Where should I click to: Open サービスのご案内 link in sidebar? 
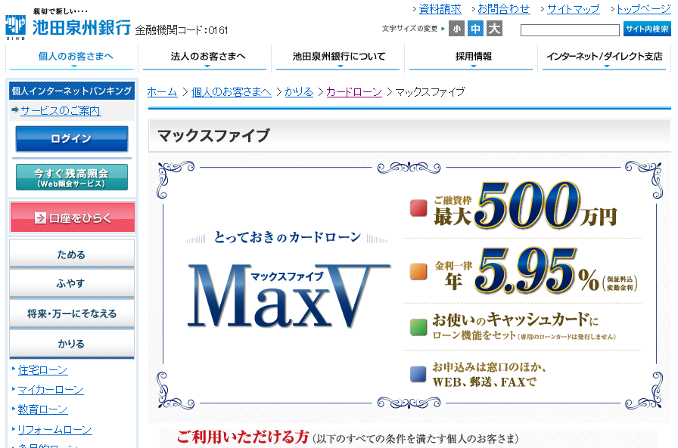point(61,111)
